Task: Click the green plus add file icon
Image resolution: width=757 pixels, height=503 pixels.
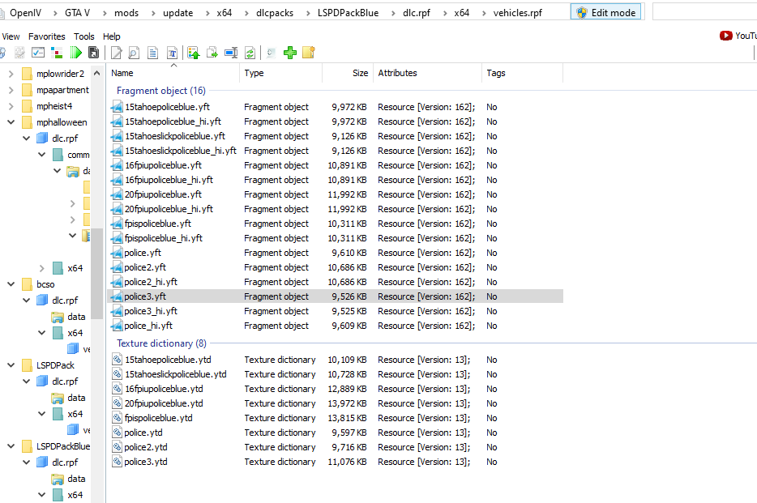Action: point(289,53)
